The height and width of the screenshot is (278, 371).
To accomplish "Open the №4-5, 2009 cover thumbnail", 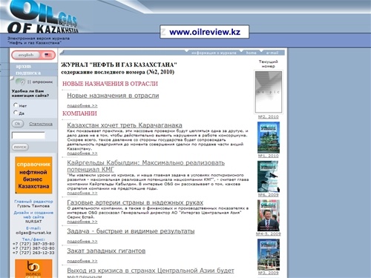I will 269,216.
